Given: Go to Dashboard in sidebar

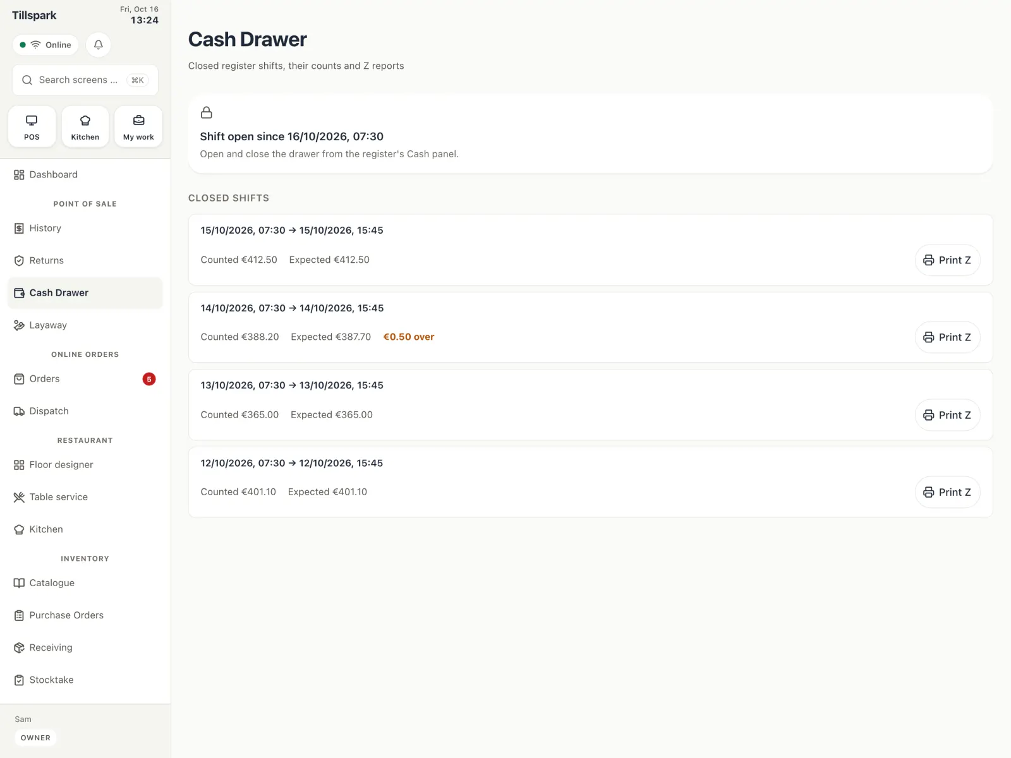Looking at the screenshot, I should click(x=85, y=174).
